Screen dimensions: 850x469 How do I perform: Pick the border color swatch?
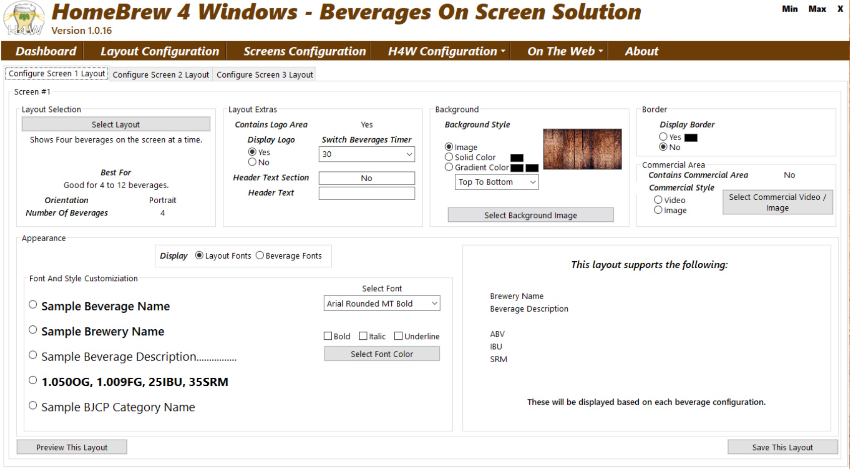(691, 138)
